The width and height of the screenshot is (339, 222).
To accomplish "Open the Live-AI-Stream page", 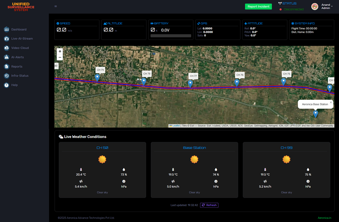I will pyautogui.click(x=22, y=39).
